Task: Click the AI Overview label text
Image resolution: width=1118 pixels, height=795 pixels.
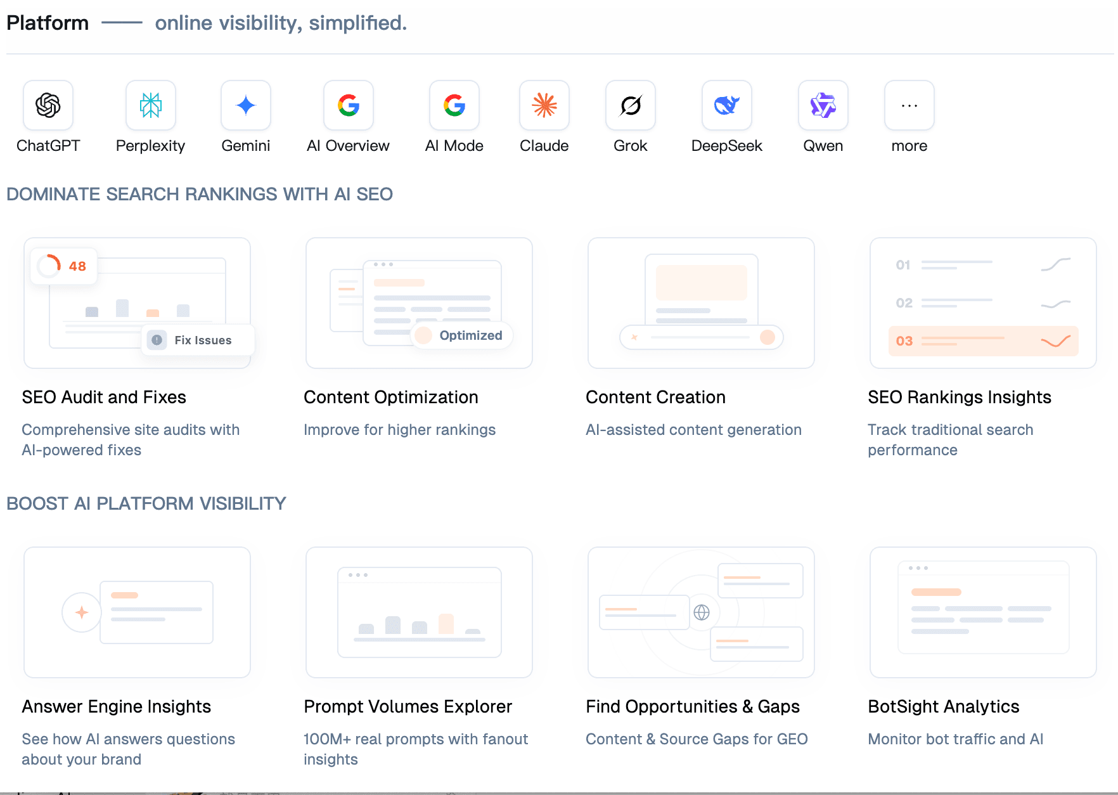Action: (x=349, y=146)
